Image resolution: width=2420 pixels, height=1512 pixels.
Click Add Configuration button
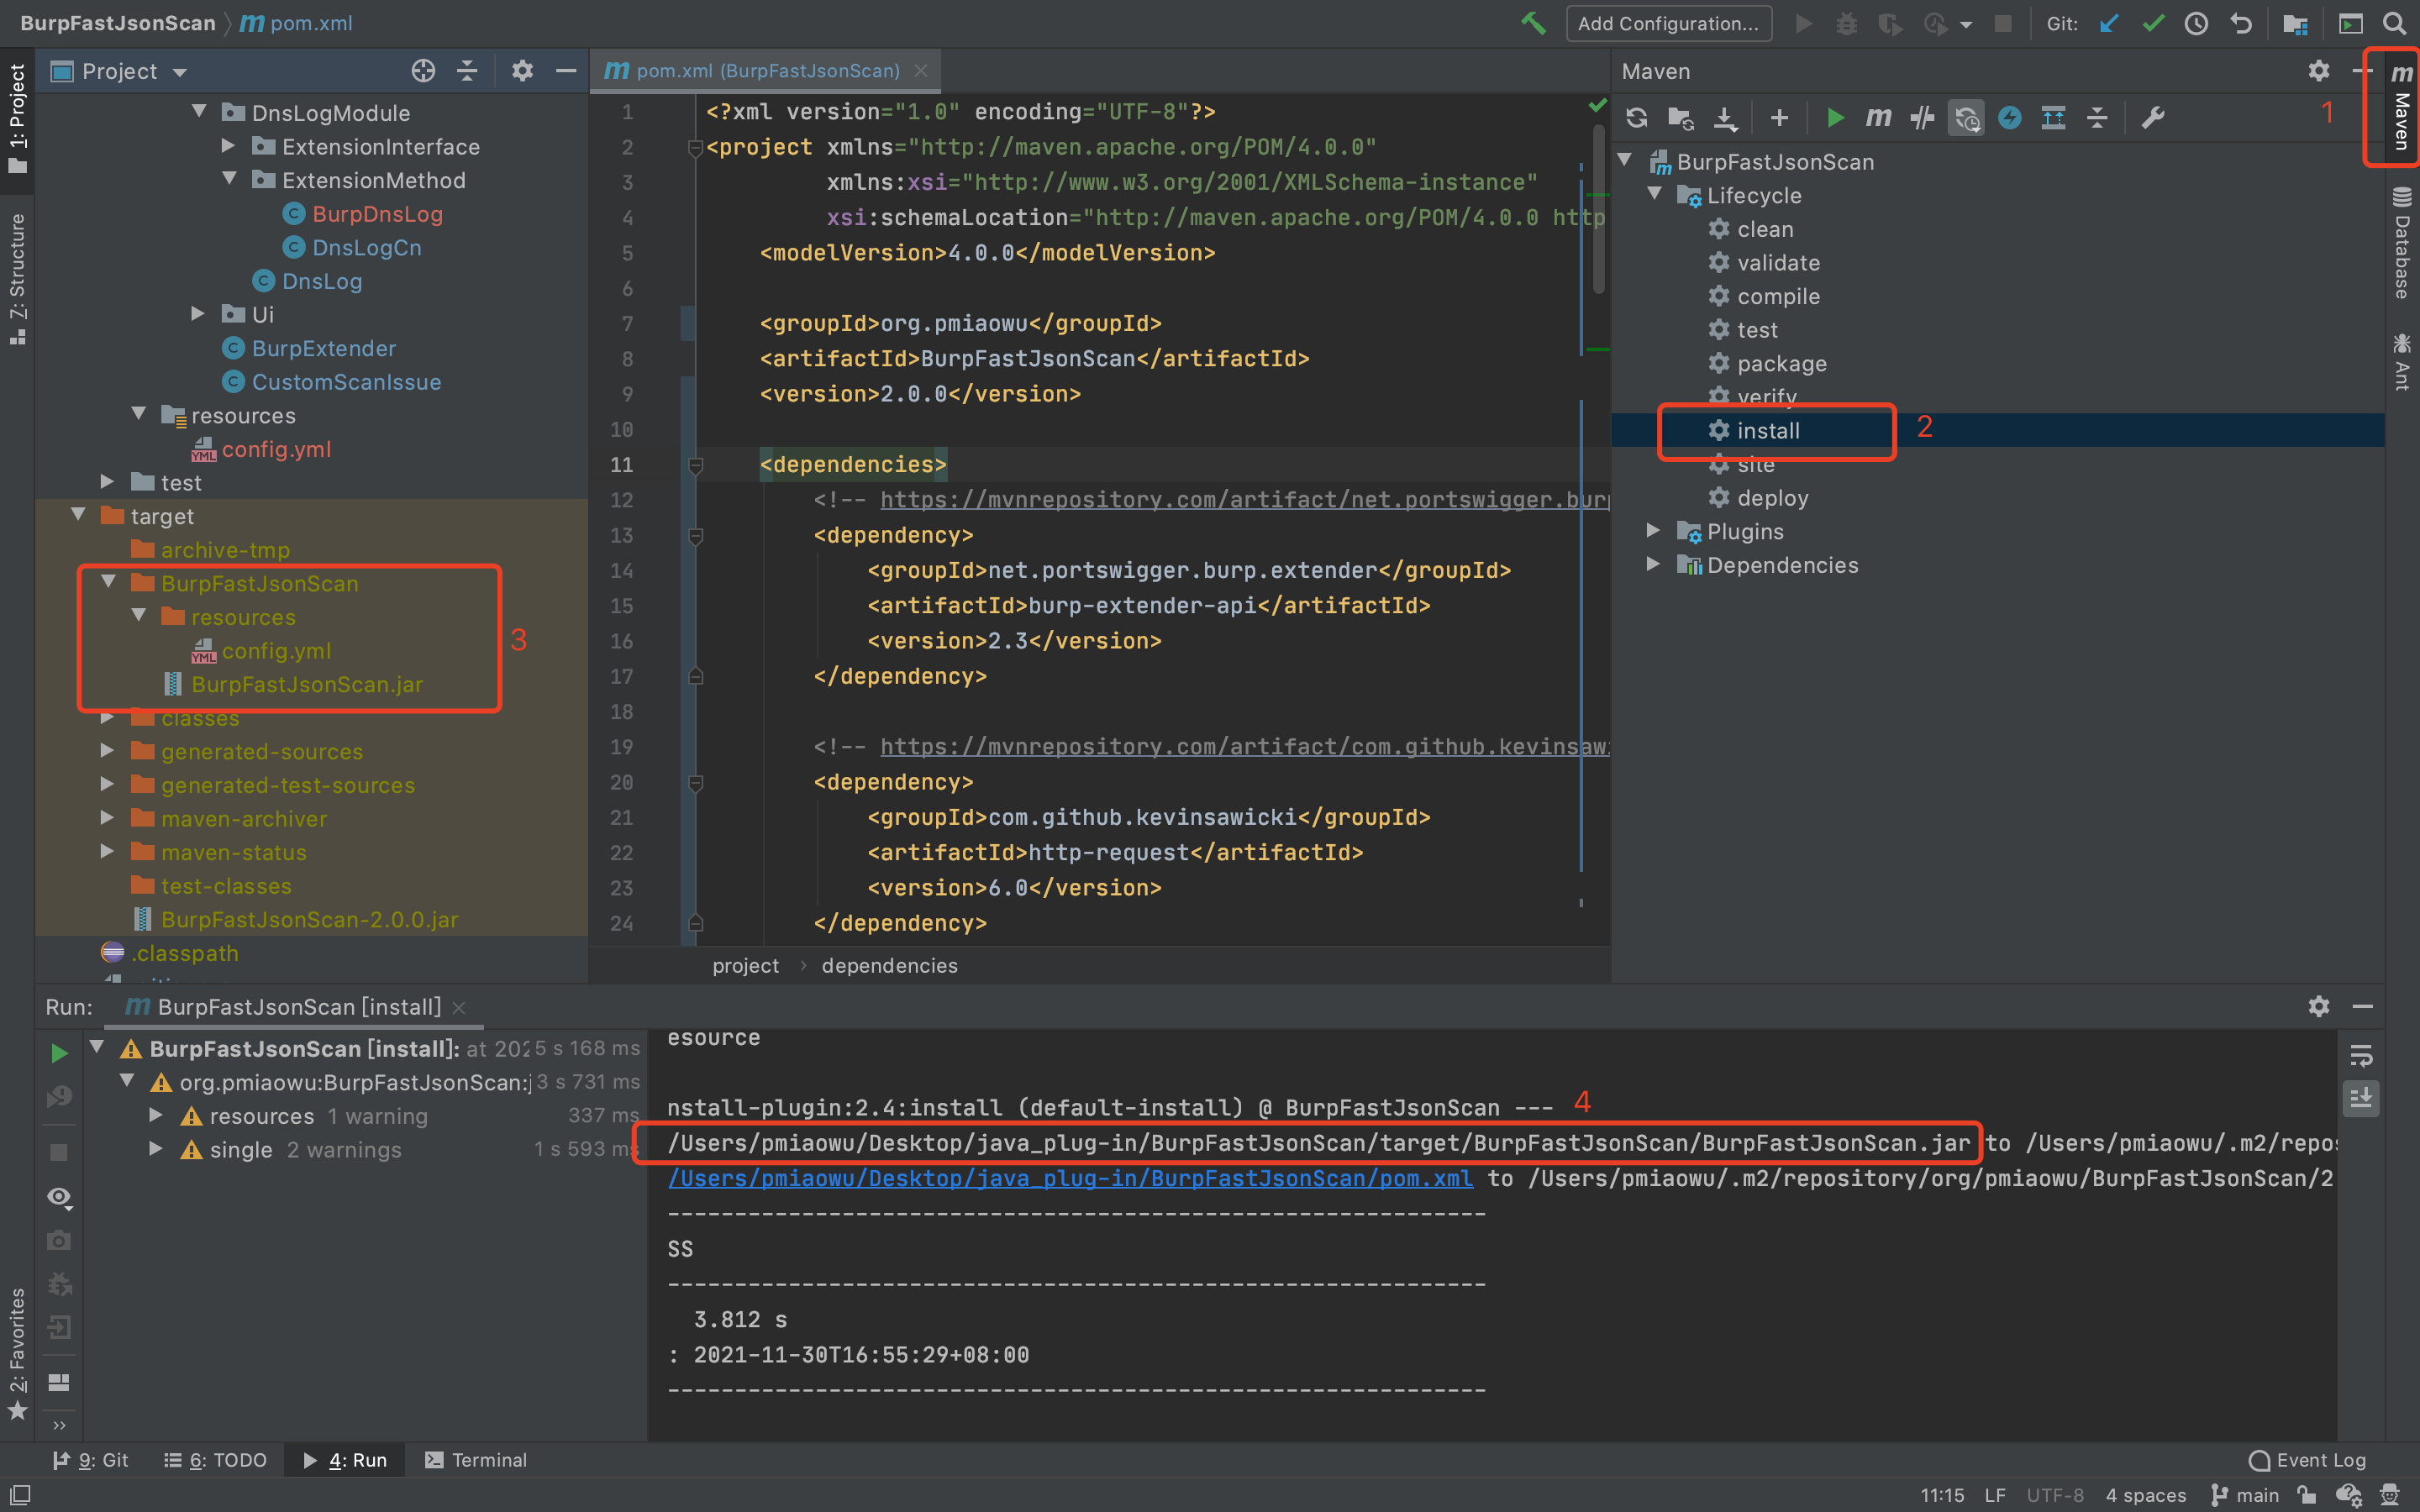(1668, 23)
